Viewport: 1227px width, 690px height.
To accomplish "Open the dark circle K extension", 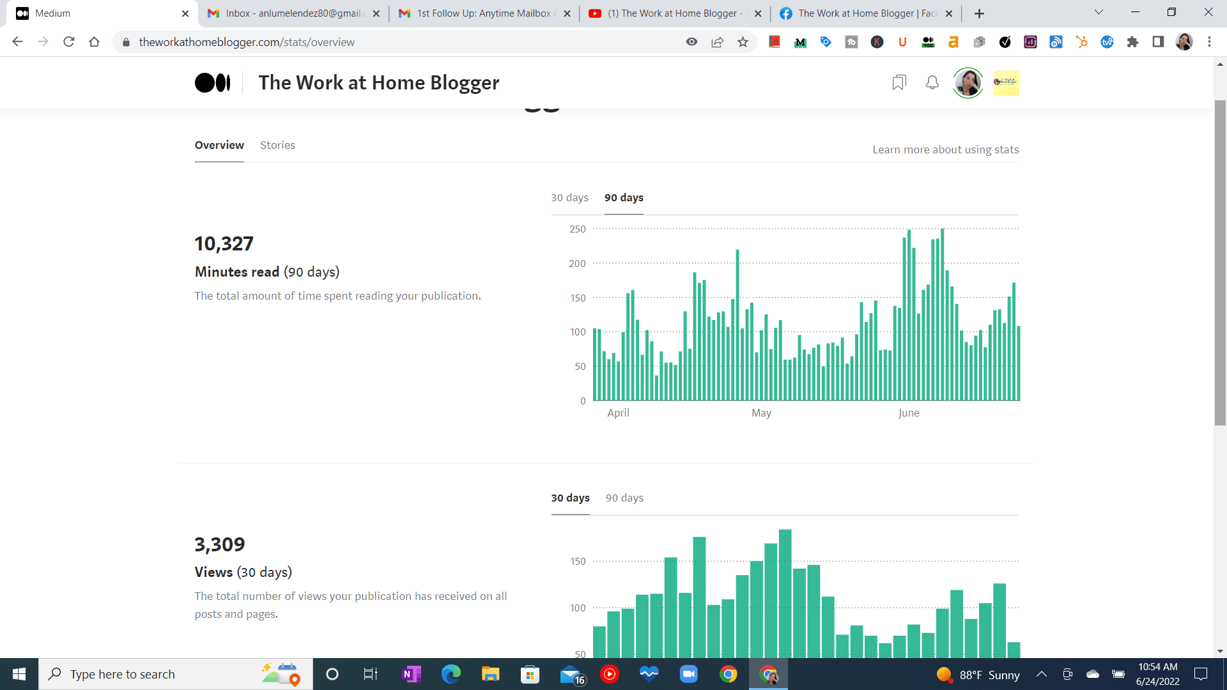I will point(877,42).
